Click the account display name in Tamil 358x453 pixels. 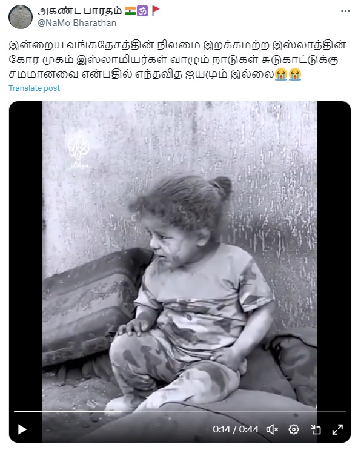80,11
